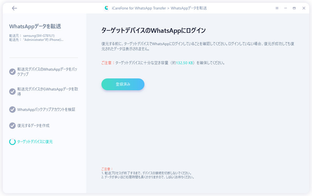The height and width of the screenshot is (196, 312).
Task: Click the back arrow icon
Action: point(14,8)
